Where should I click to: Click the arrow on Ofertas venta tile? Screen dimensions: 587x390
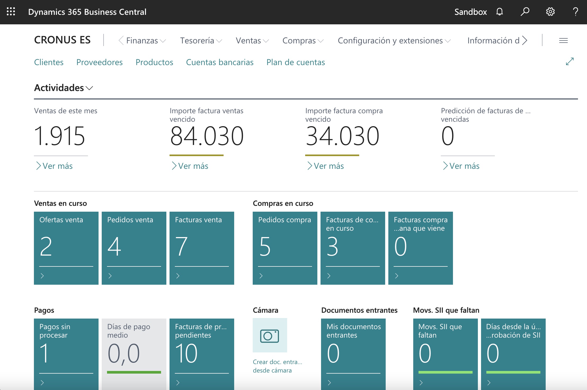42,276
